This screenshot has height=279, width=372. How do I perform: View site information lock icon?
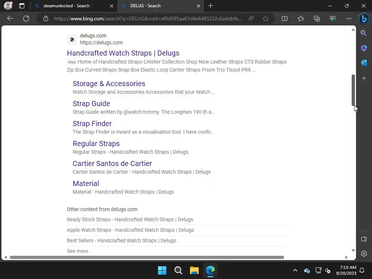pos(46,19)
